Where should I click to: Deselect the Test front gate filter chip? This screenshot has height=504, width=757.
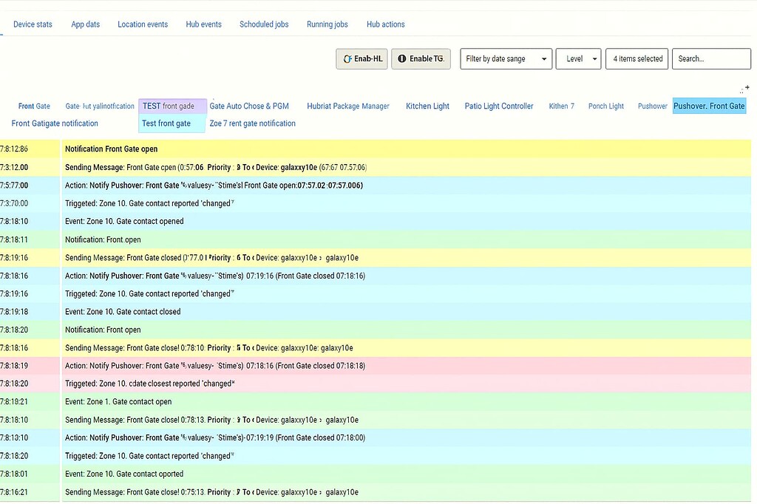pyautogui.click(x=172, y=123)
